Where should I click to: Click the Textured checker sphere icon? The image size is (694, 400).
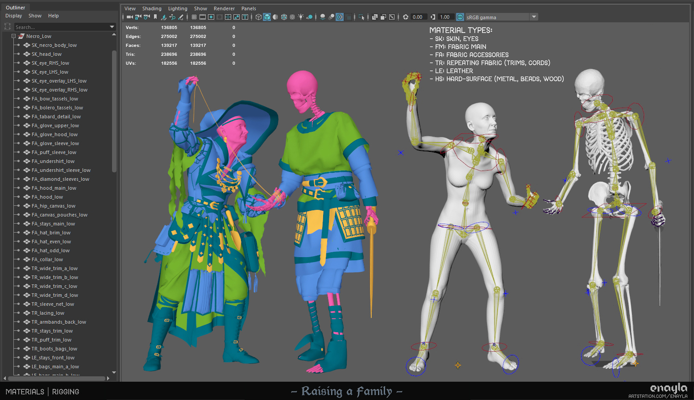click(x=292, y=17)
